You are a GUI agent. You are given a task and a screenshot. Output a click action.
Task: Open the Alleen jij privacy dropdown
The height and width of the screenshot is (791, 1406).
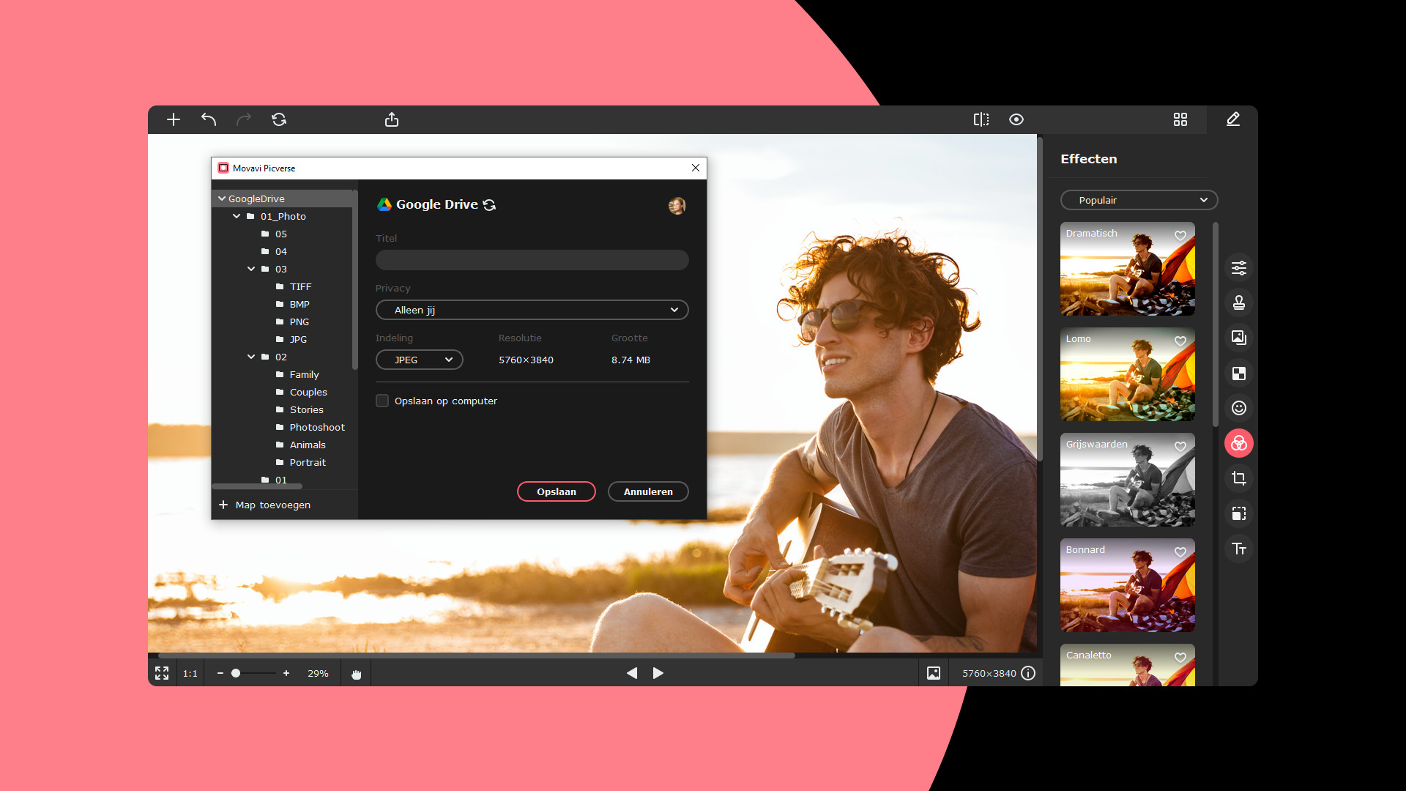coord(532,310)
